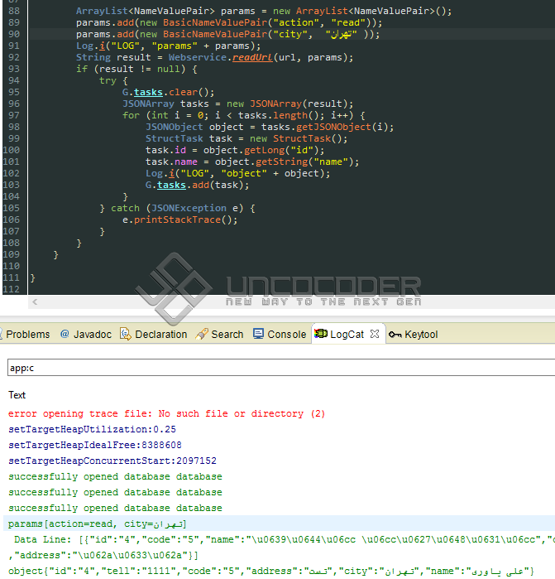555x579 pixels.
Task: Click the Keytool key icon
Action: (395, 335)
